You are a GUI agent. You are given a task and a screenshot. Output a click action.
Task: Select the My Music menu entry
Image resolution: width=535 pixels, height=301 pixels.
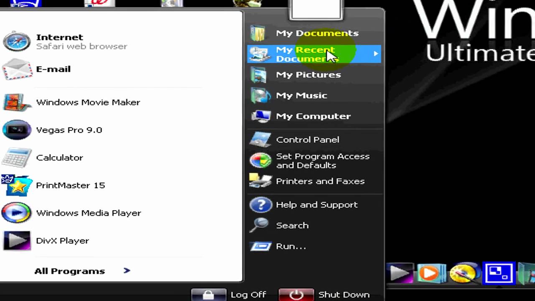coord(314,95)
